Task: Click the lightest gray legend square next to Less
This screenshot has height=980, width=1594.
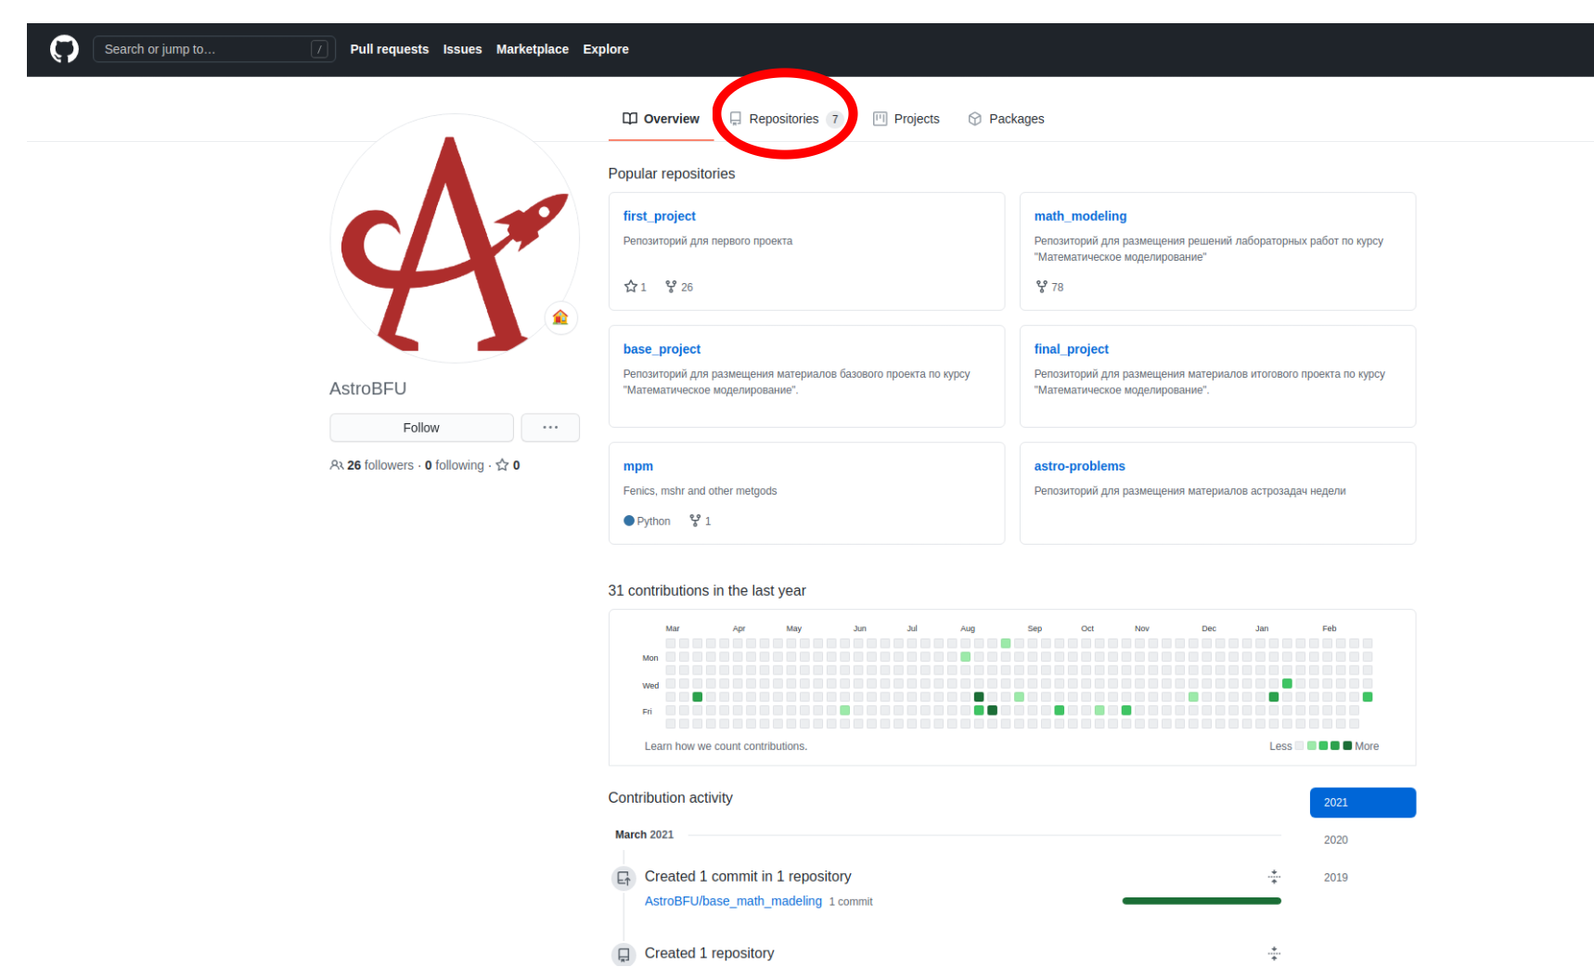Action: click(1299, 745)
